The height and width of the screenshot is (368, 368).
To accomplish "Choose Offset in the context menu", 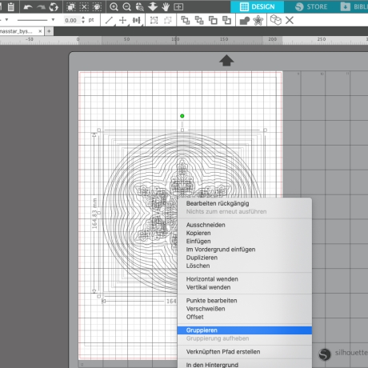I will click(x=195, y=317).
